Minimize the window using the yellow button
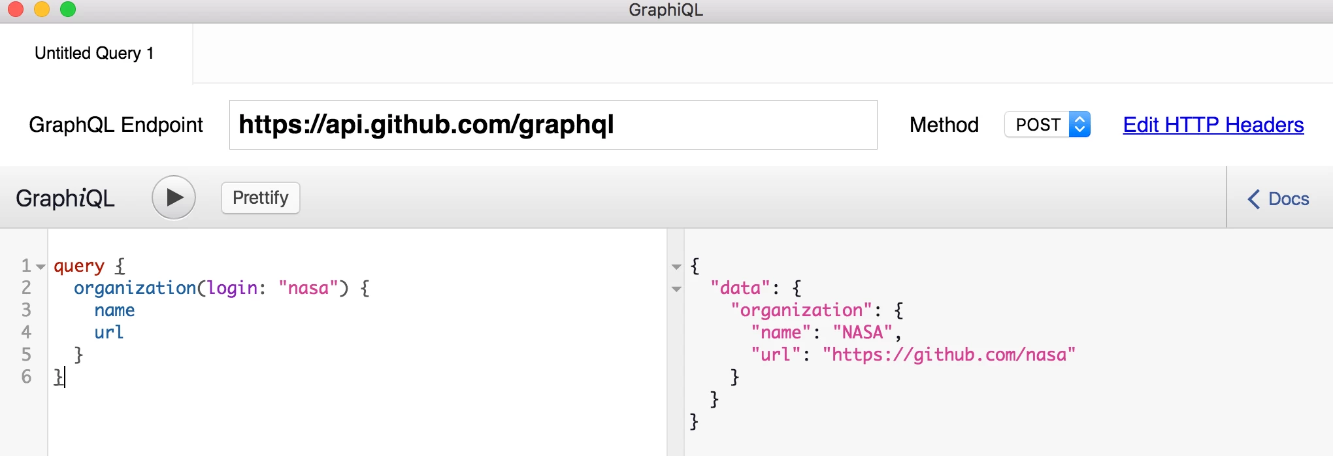This screenshot has width=1333, height=456. point(42,9)
